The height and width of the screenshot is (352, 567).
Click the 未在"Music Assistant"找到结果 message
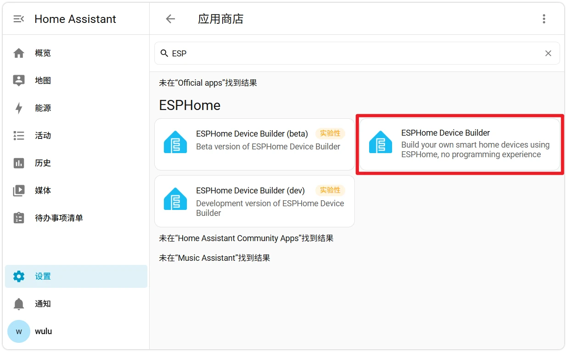pyautogui.click(x=214, y=258)
